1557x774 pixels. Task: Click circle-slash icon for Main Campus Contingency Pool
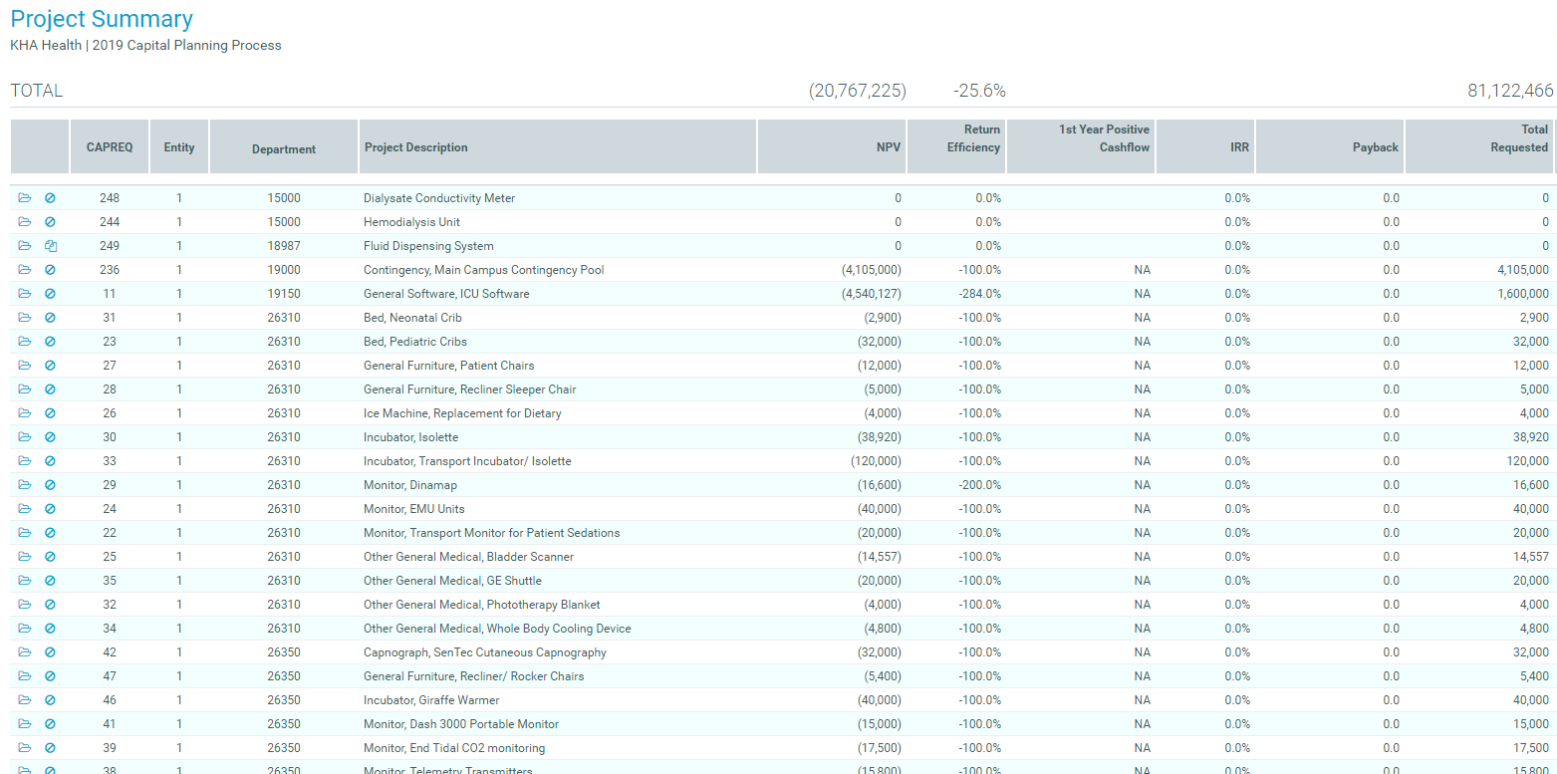point(50,270)
